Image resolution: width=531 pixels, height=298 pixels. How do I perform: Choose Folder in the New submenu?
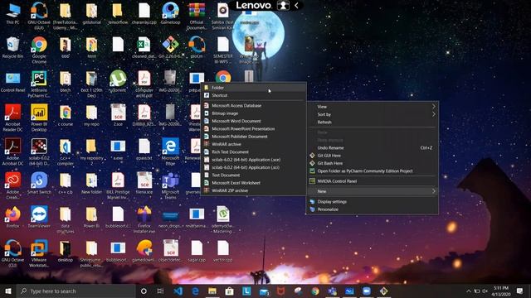pos(254,88)
